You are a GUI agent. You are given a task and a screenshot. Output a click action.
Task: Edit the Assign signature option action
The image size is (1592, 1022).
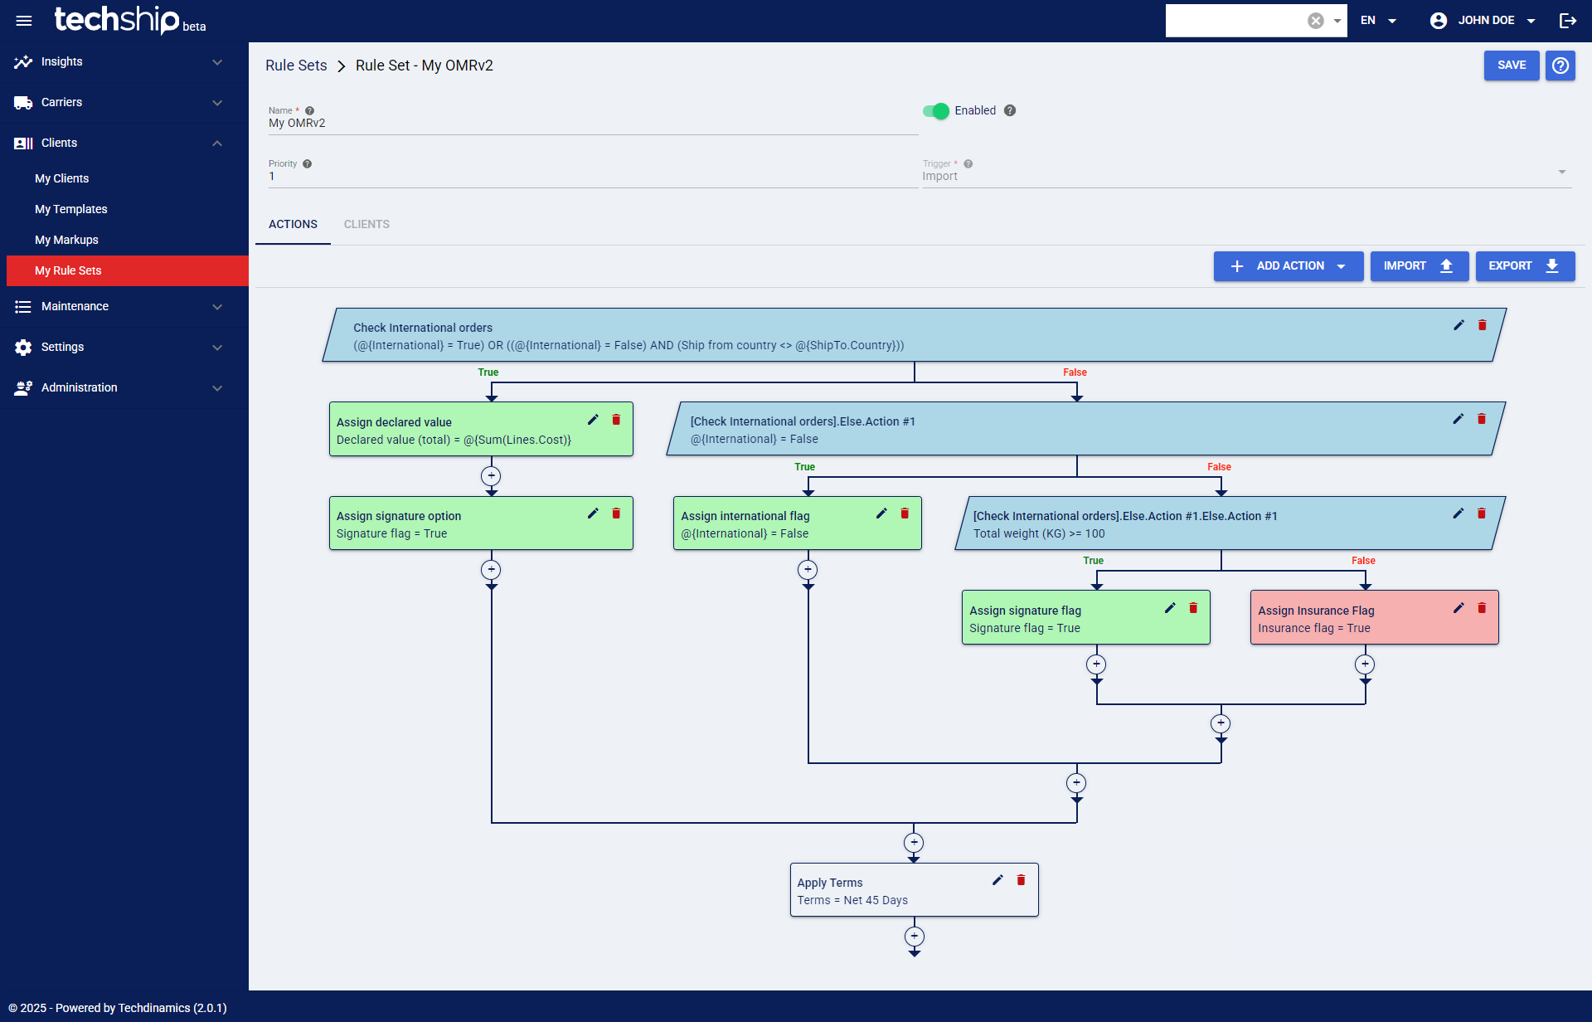[x=593, y=513]
